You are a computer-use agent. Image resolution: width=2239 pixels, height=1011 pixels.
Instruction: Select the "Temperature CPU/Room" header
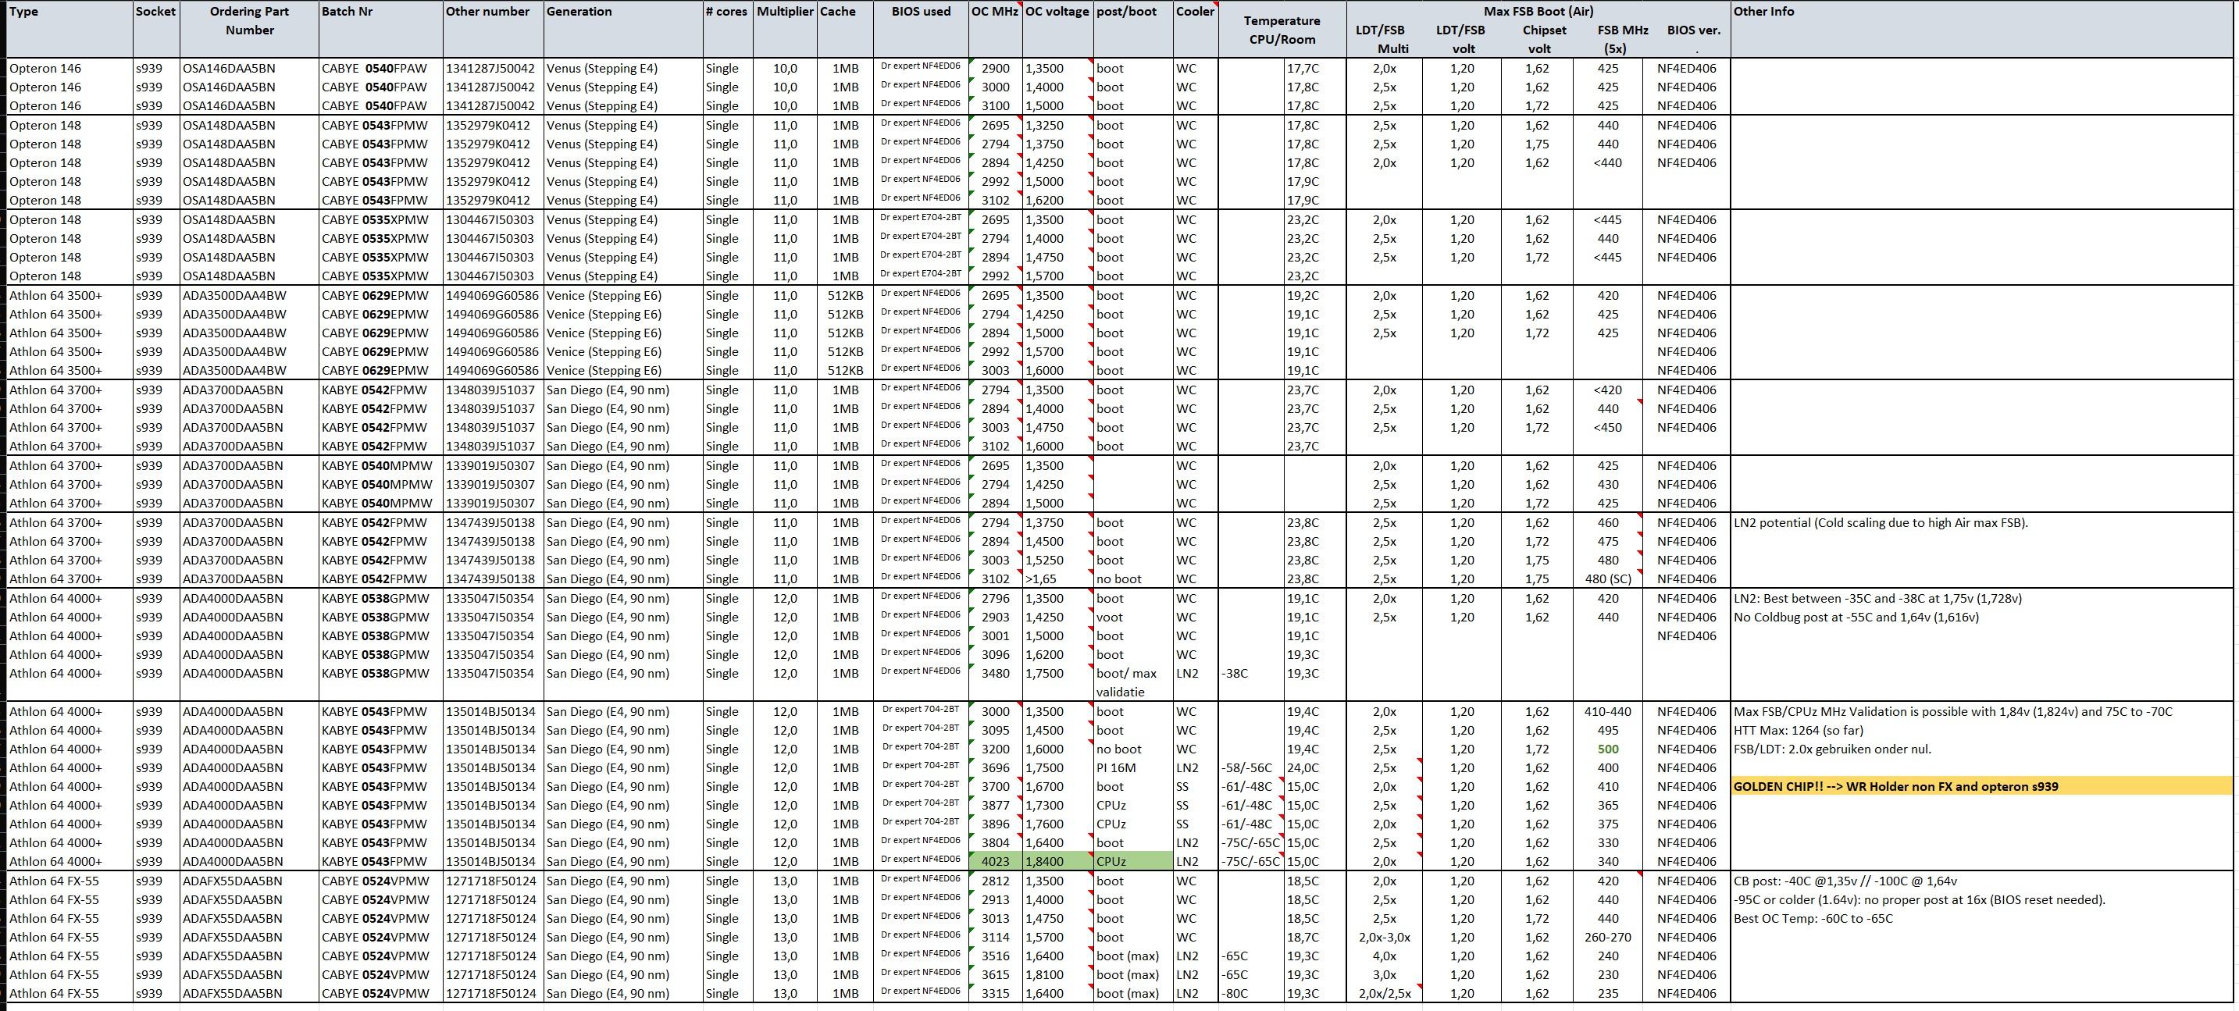1282,30
